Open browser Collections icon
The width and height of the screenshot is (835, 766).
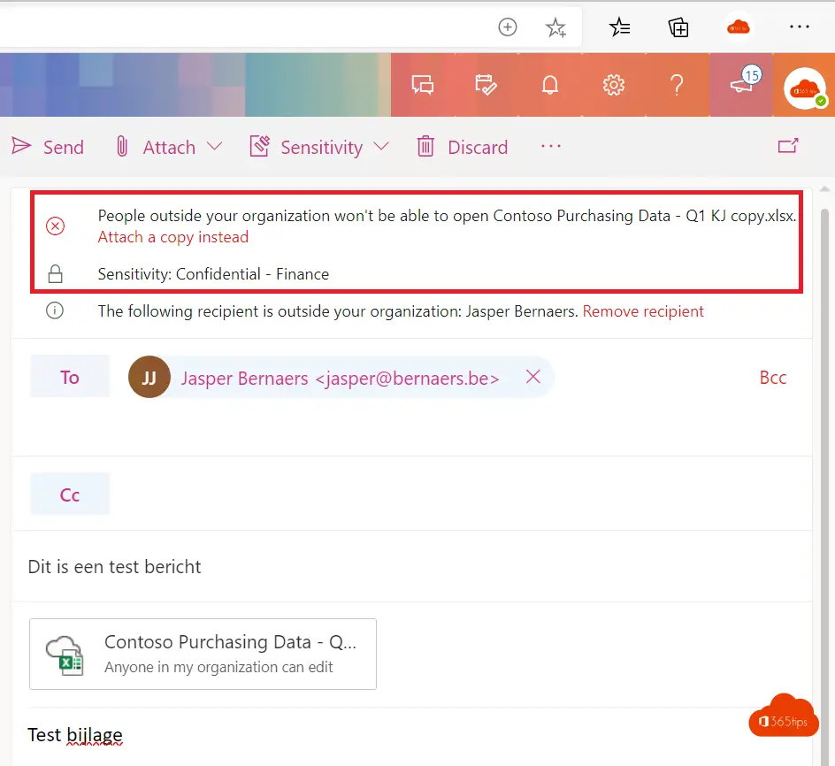(x=678, y=27)
